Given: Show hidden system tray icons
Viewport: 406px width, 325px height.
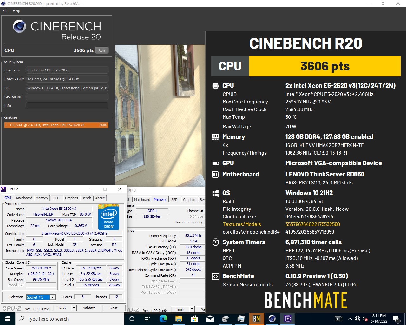Looking at the screenshot, I should (x=350, y=319).
